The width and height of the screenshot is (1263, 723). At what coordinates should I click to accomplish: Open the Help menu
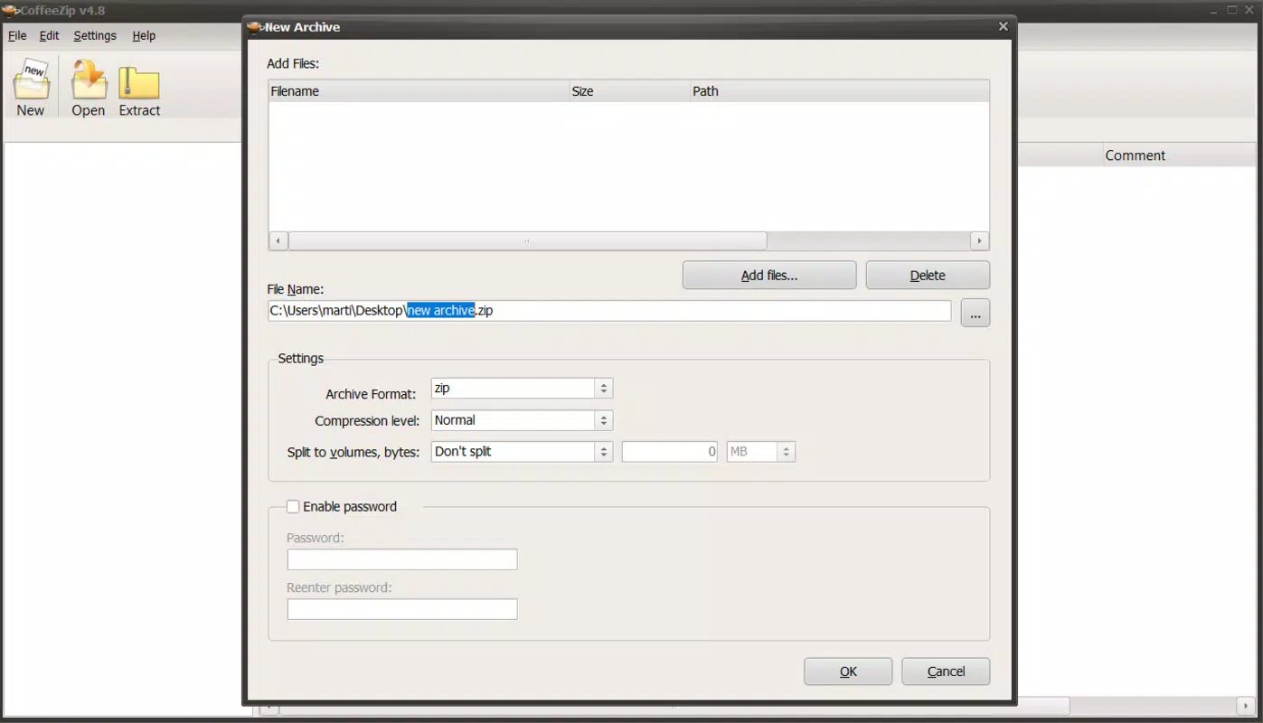tap(144, 36)
